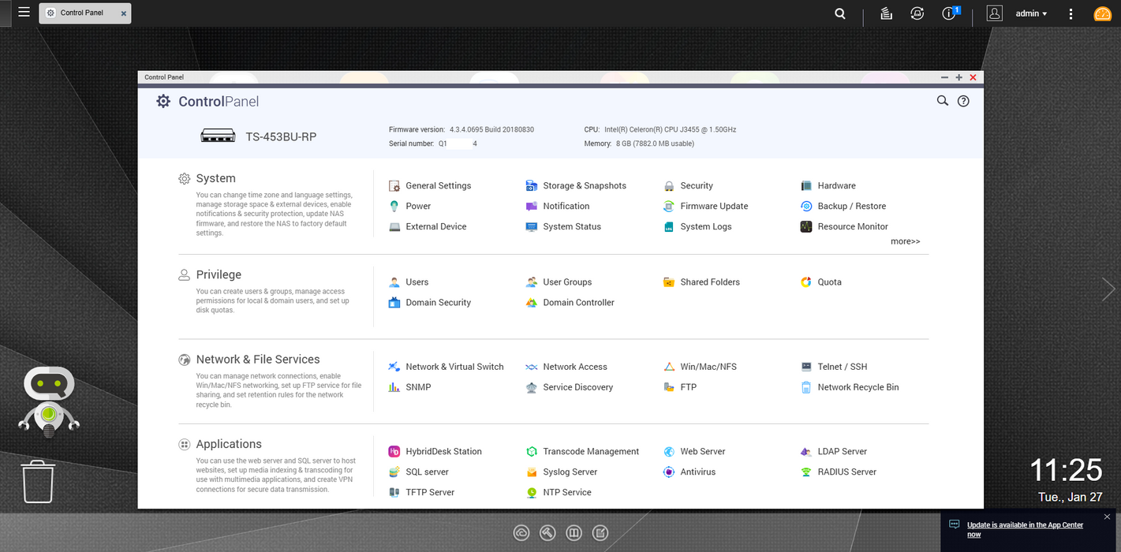Open the dashboard gauge icon

click(x=1102, y=13)
